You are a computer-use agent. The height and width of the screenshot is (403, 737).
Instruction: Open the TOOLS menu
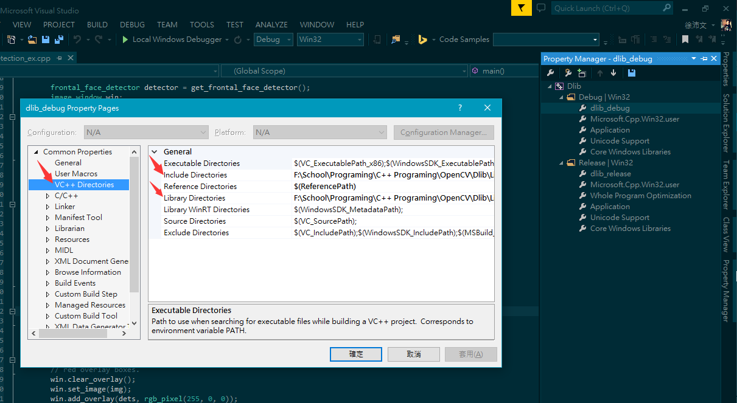click(x=201, y=24)
